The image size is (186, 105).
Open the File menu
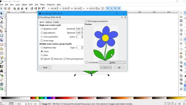click(x=1, y=5)
